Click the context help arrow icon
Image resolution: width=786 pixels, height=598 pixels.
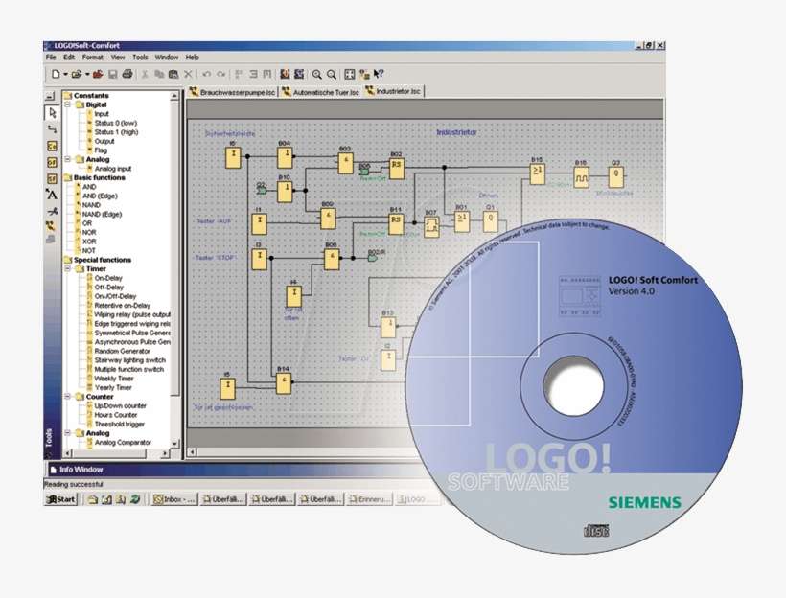point(380,74)
